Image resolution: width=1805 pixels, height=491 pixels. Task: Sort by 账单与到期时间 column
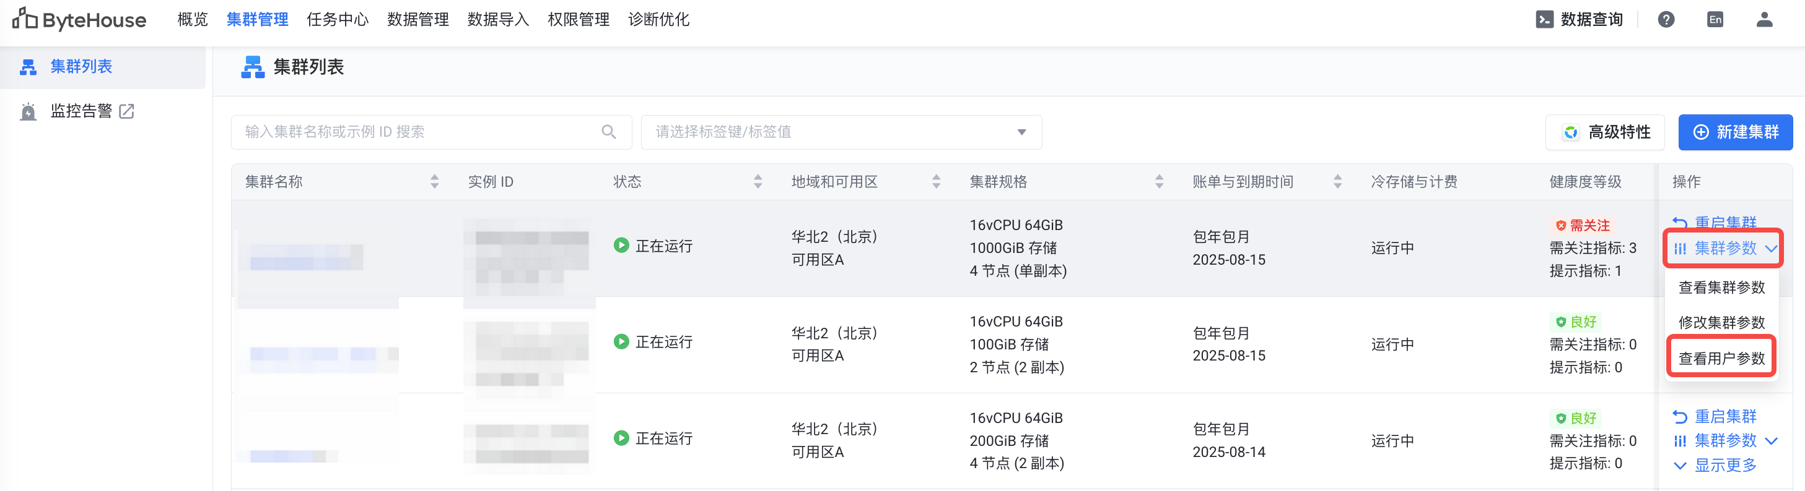[1337, 182]
